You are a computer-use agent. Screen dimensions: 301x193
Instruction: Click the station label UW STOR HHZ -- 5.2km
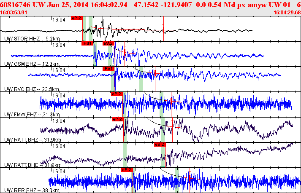coord(32,38)
